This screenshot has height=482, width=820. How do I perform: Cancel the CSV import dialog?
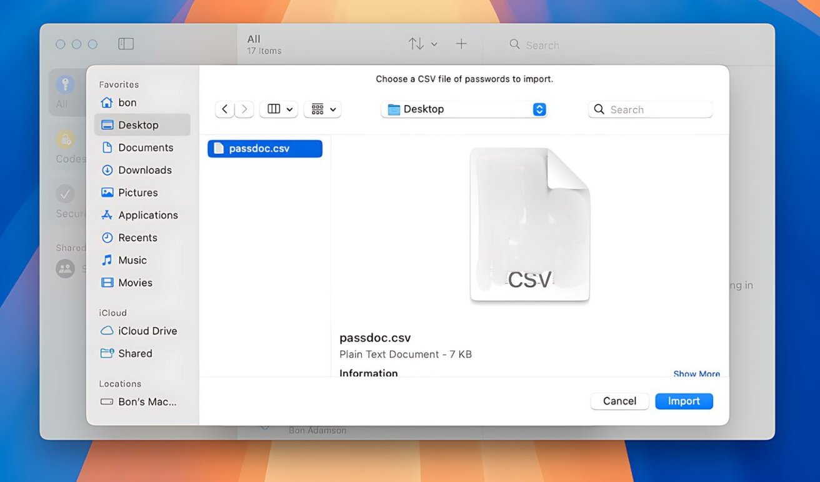click(619, 401)
